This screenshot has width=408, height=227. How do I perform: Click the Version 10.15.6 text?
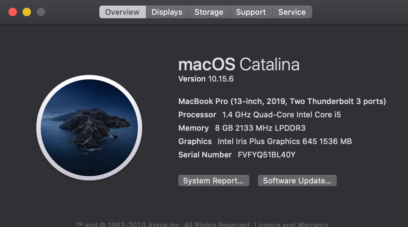(x=206, y=79)
